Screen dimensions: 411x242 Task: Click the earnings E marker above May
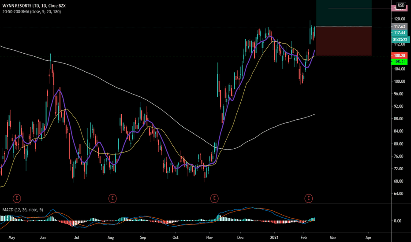tap(17, 198)
